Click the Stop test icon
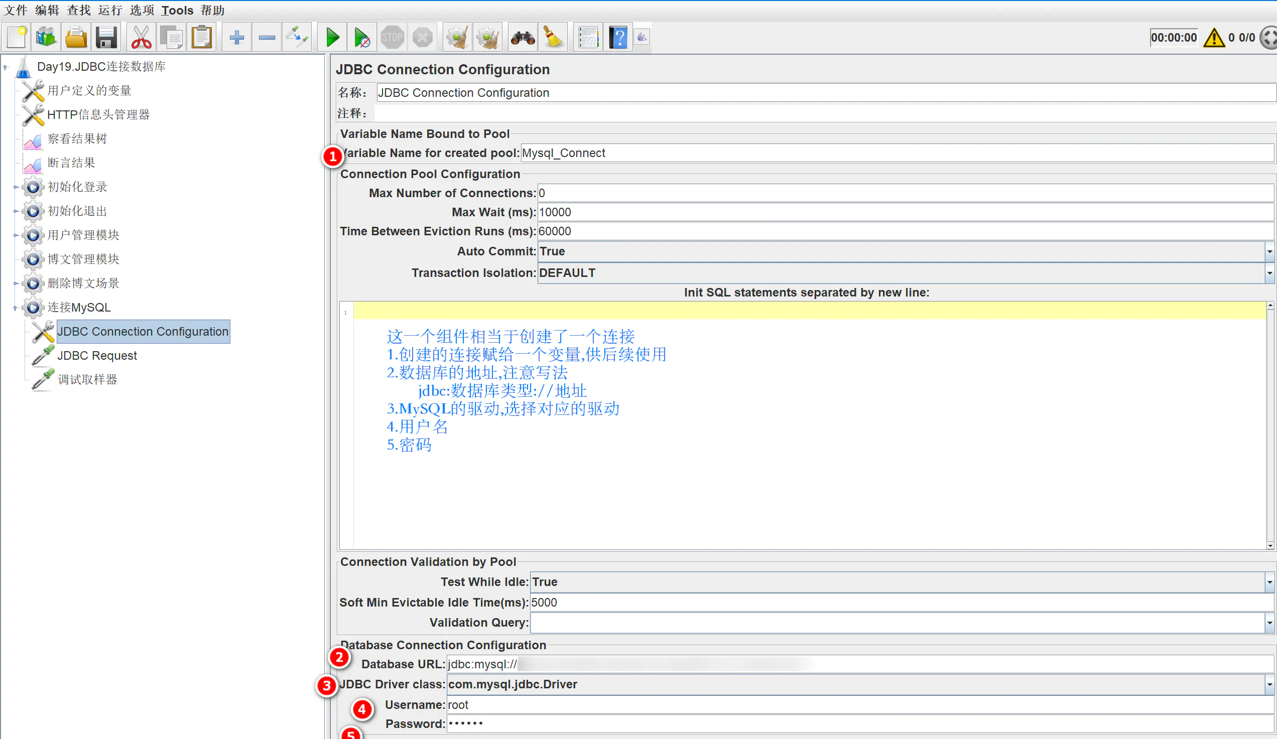 pos(392,38)
